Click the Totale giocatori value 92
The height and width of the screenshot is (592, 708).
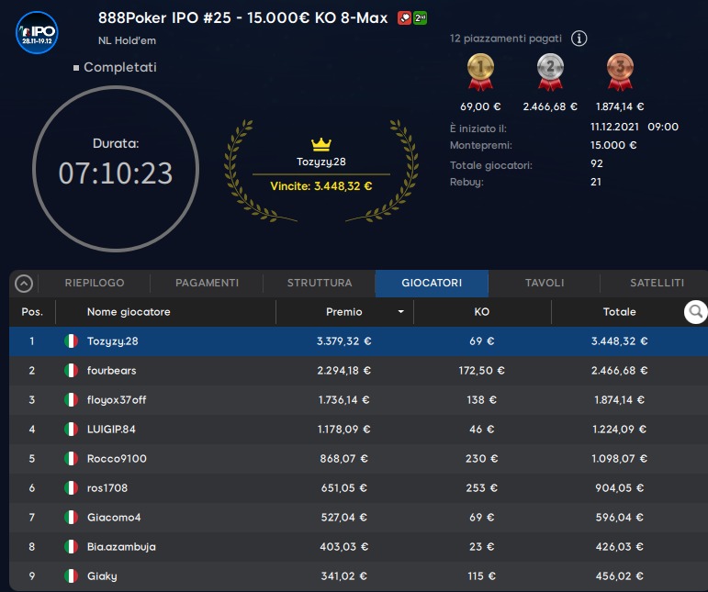pos(597,163)
